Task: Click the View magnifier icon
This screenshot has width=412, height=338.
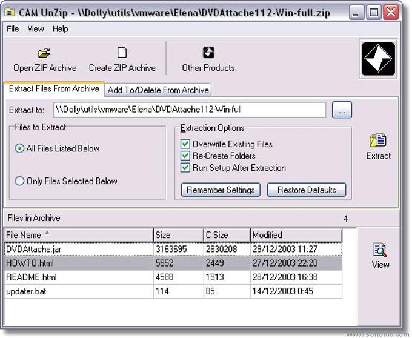Action: tap(380, 250)
